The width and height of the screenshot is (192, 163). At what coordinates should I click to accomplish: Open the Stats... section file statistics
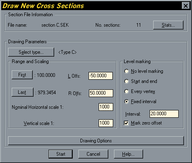pyautogui.click(x=168, y=25)
